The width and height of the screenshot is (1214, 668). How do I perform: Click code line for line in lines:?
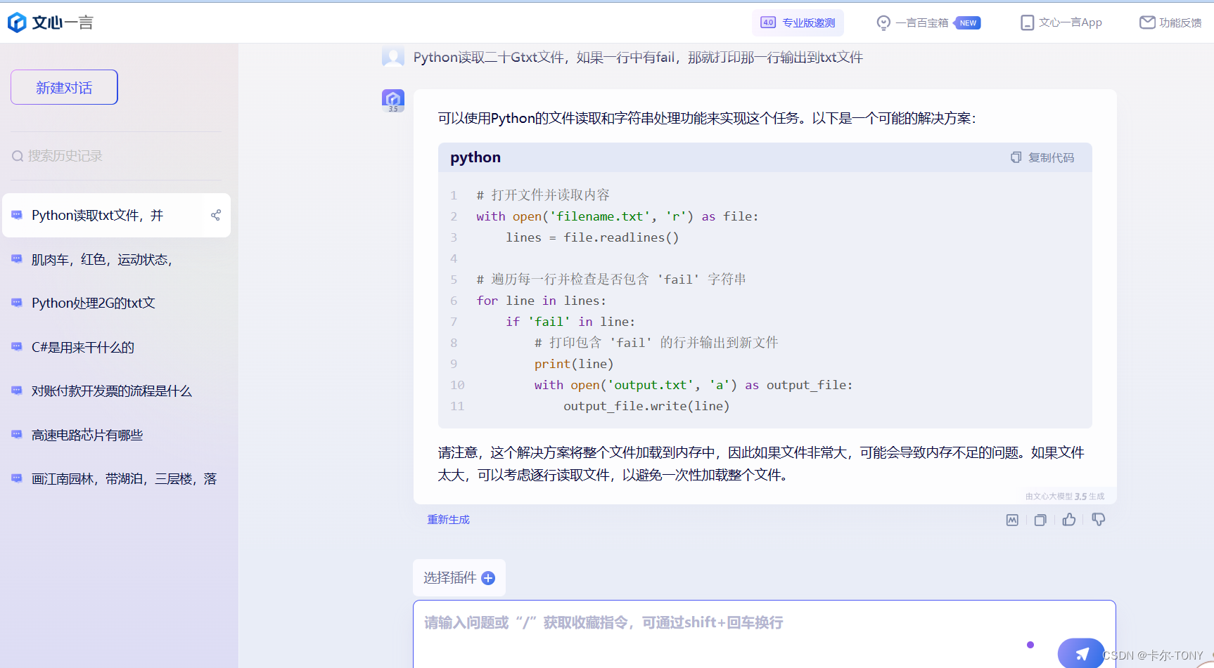(541, 301)
